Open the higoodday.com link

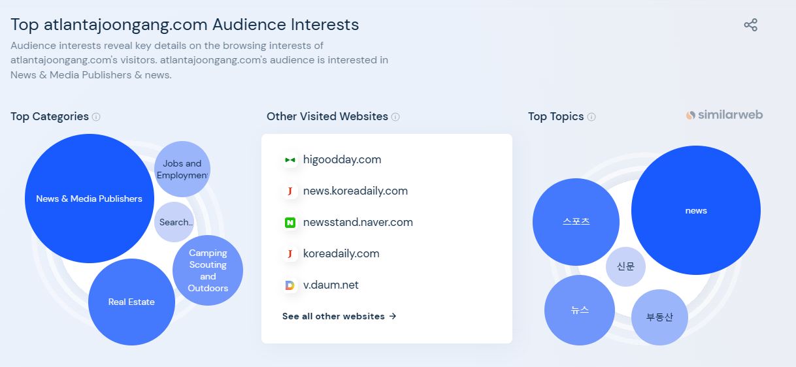coord(342,159)
